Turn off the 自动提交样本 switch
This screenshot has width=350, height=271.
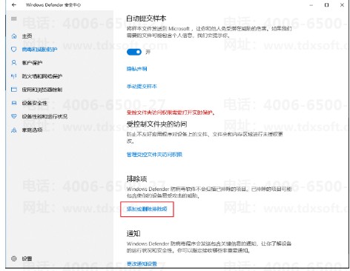(134, 52)
